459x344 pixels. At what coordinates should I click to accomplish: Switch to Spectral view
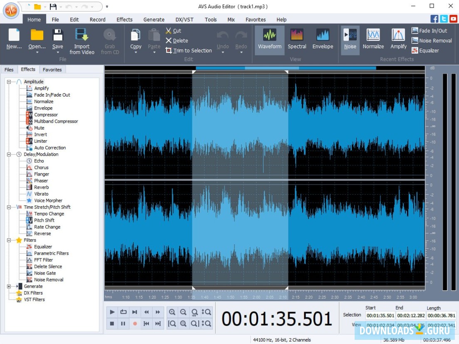click(x=296, y=40)
